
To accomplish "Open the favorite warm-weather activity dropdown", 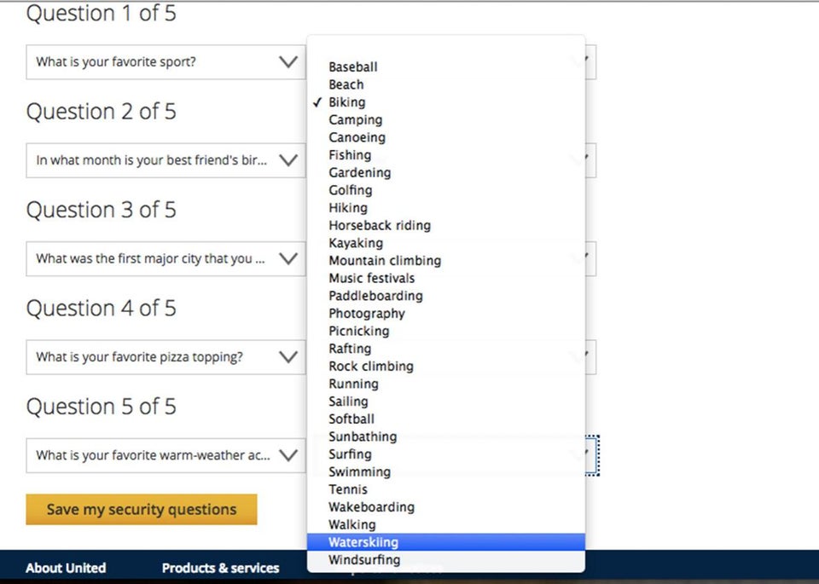I will click(x=165, y=455).
